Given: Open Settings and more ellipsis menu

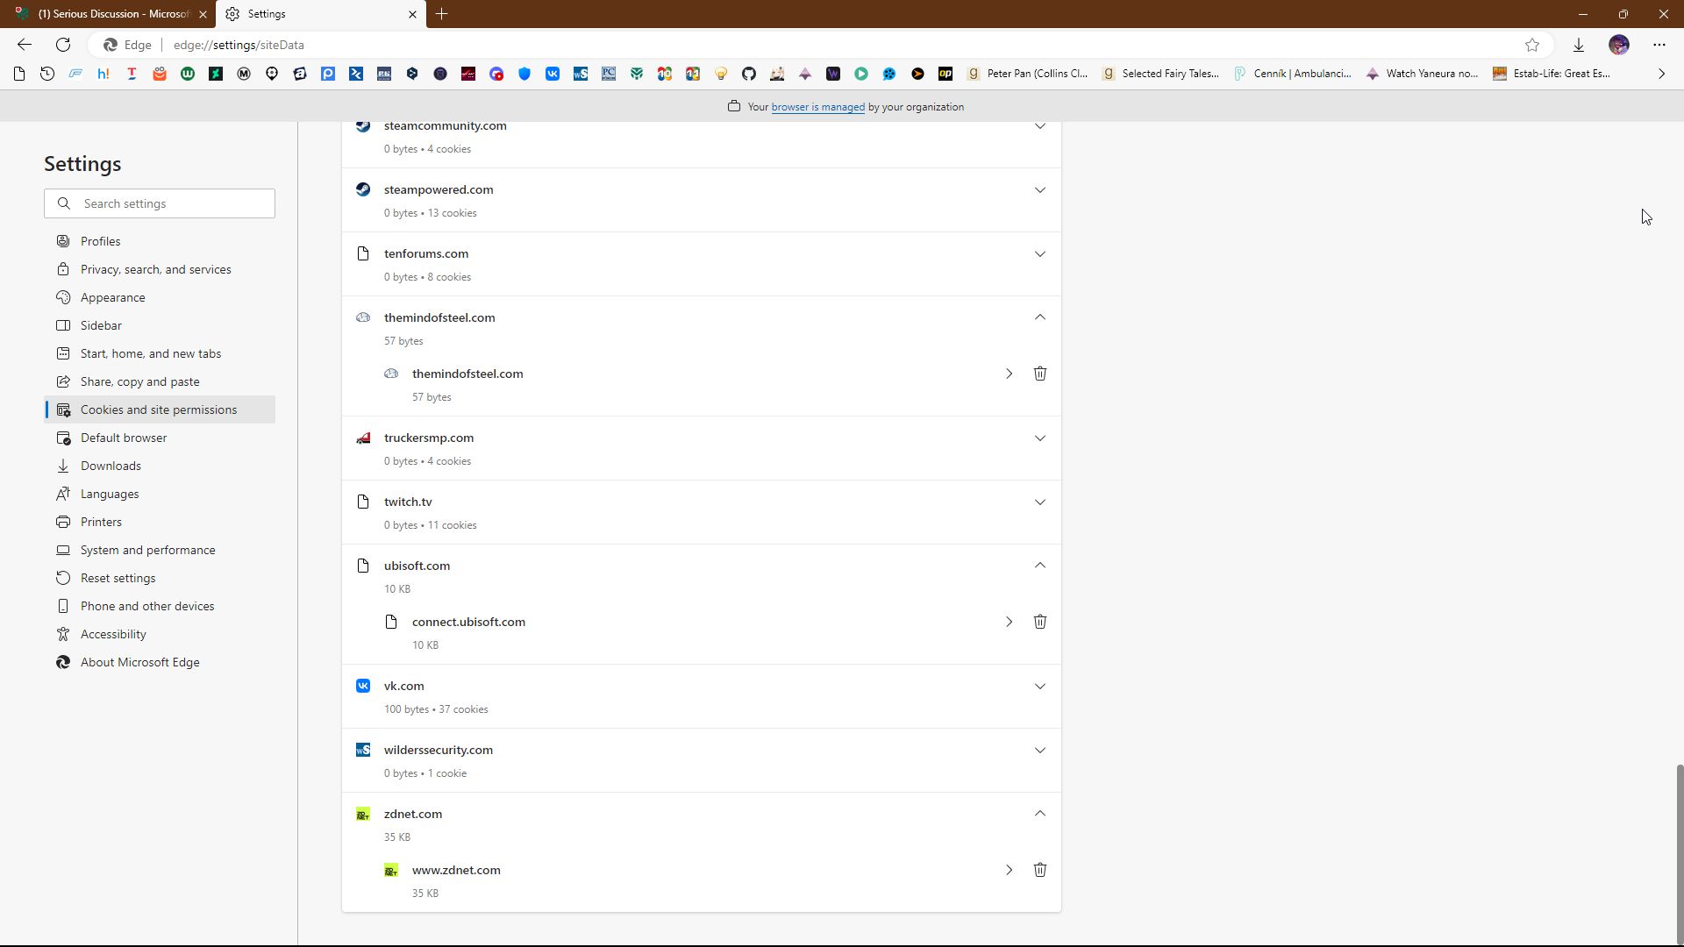Looking at the screenshot, I should [x=1659, y=45].
